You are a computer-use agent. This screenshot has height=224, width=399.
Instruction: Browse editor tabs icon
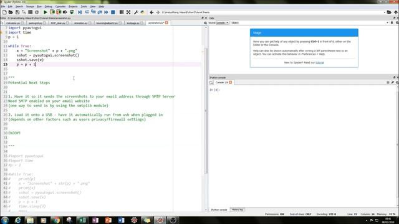(x=2, y=23)
